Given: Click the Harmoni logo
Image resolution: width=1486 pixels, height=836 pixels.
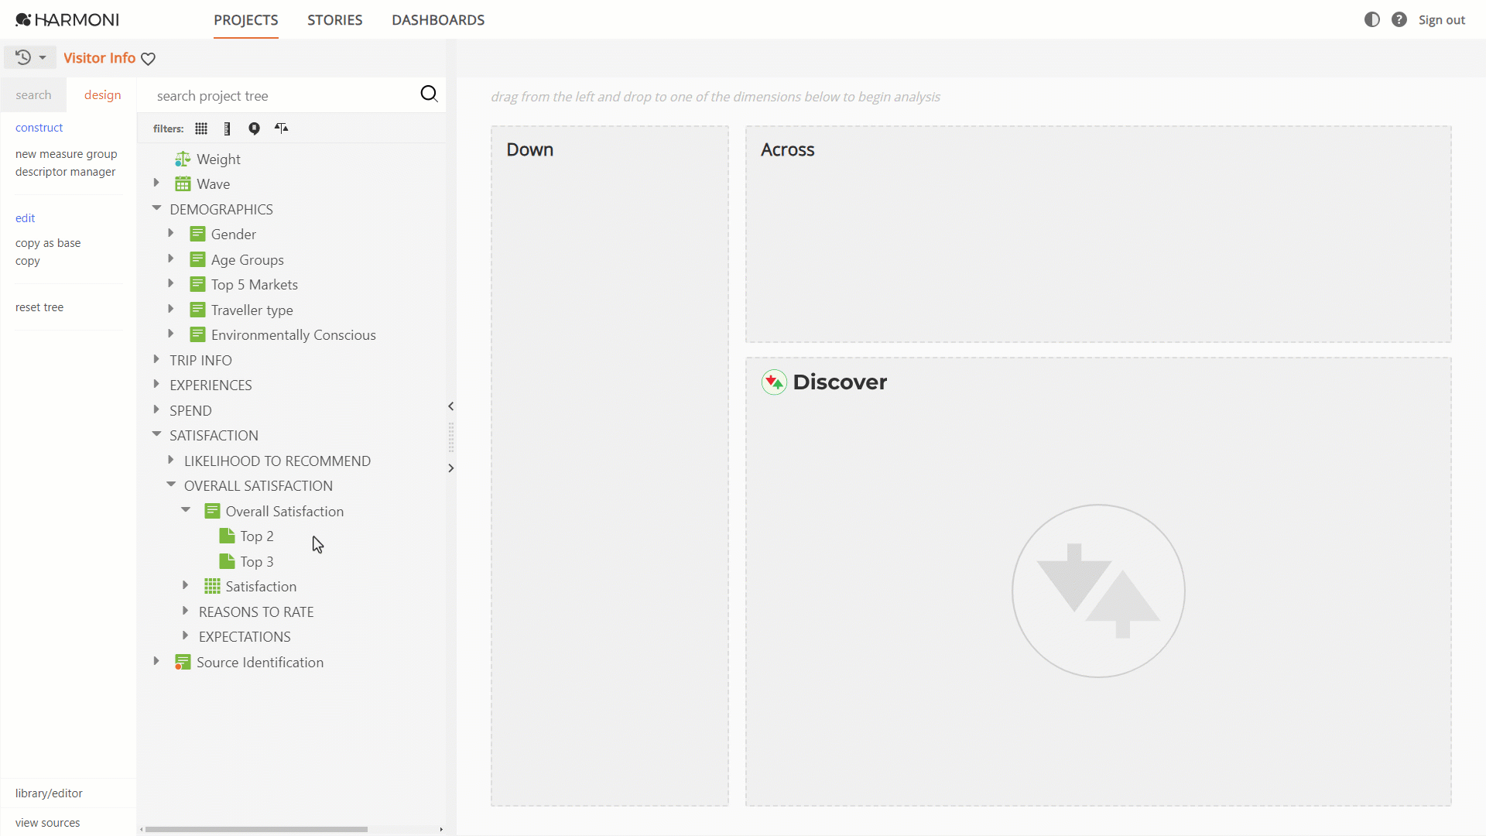Looking at the screenshot, I should pos(67,20).
